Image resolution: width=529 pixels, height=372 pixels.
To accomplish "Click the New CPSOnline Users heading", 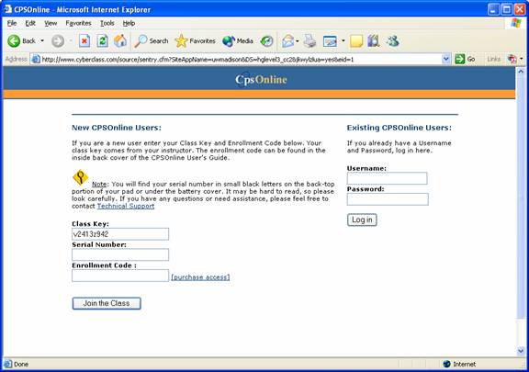I will [117, 128].
